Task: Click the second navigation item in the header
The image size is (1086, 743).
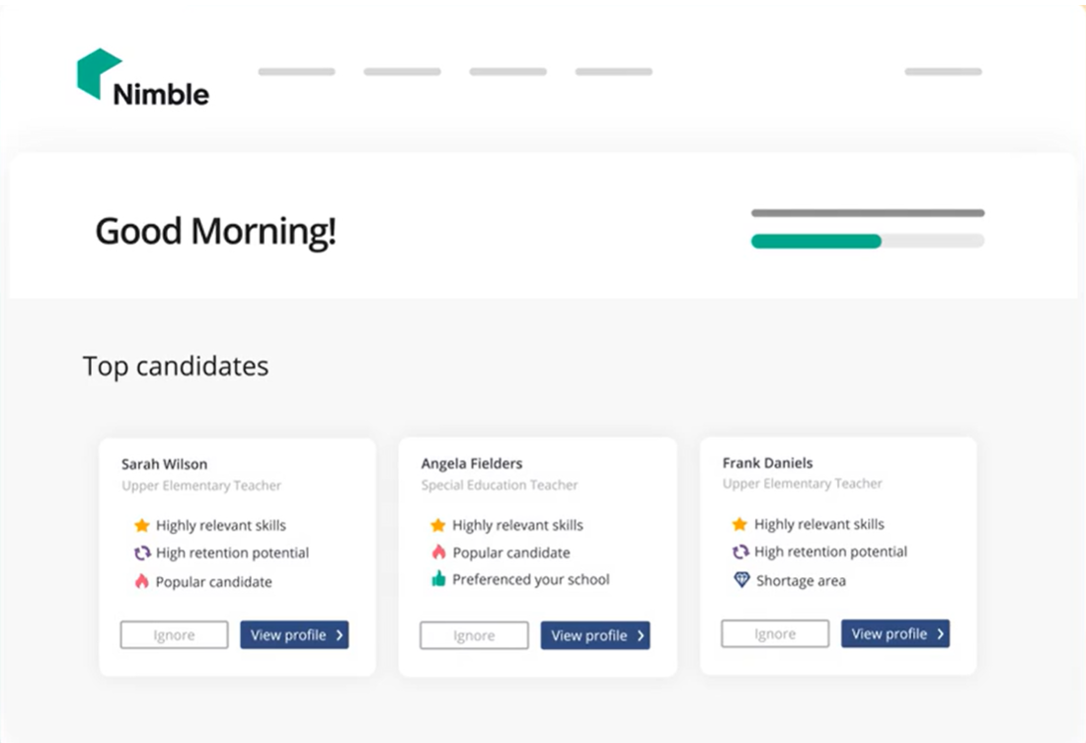Action: pos(402,71)
